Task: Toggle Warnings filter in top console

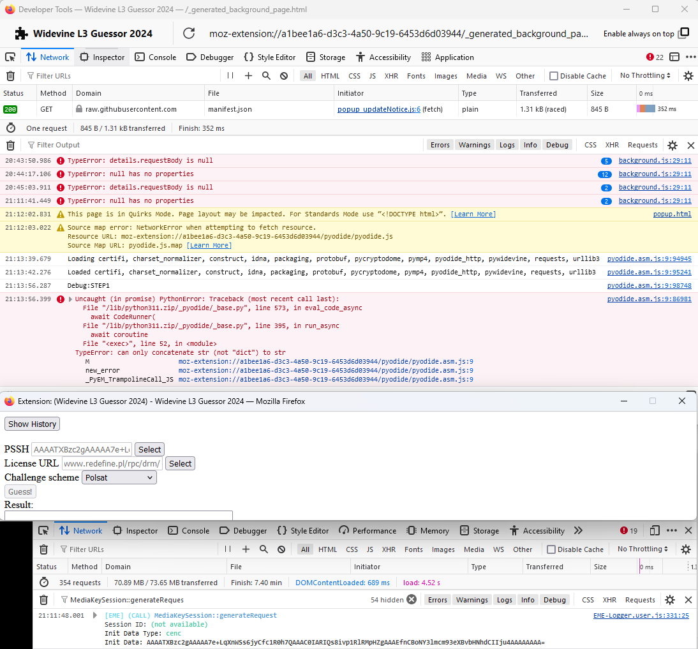Action: [x=475, y=145]
